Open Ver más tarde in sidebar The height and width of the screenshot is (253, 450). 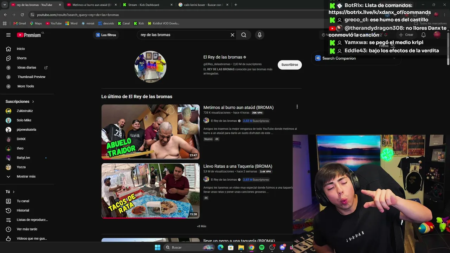pyautogui.click(x=27, y=229)
